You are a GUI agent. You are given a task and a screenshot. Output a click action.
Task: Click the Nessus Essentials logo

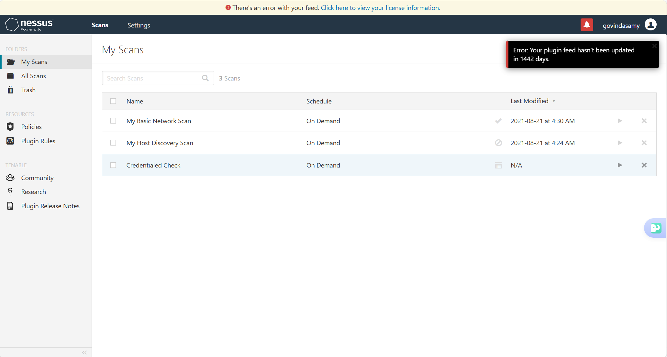(x=29, y=25)
